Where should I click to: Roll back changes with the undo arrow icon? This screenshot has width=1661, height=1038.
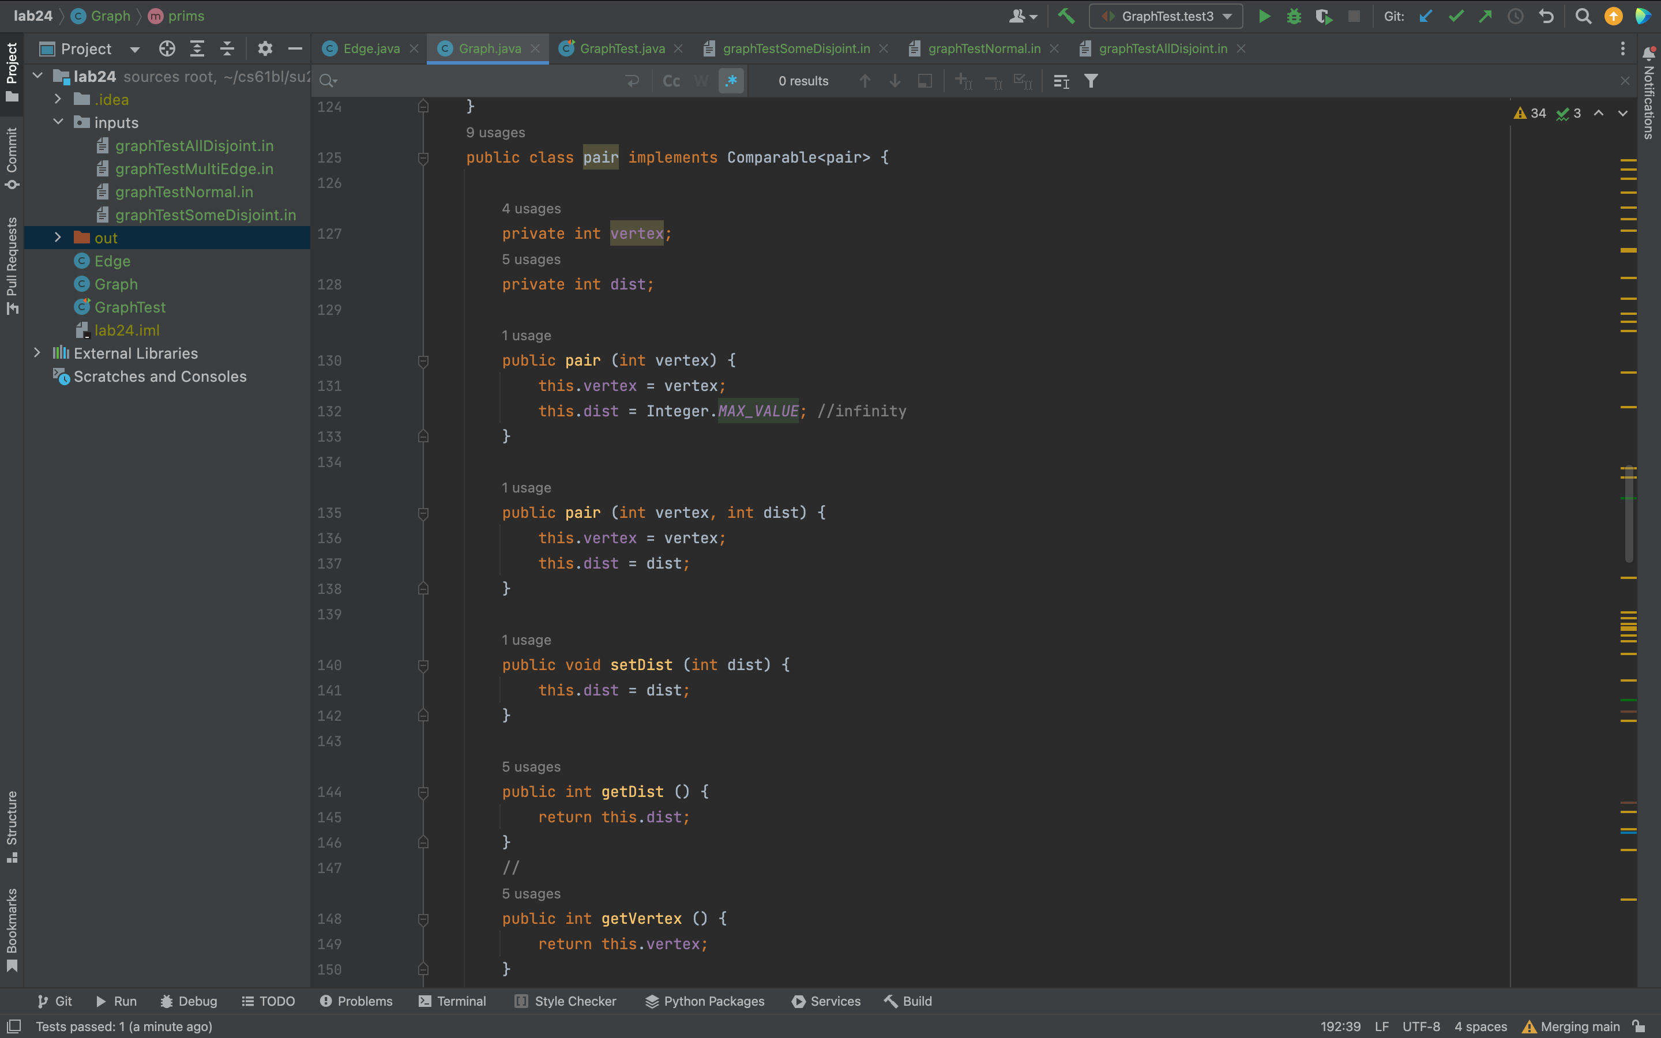[x=1546, y=16]
